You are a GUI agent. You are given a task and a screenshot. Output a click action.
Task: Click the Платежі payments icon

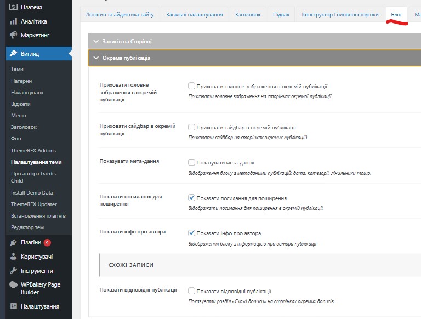tap(13, 7)
